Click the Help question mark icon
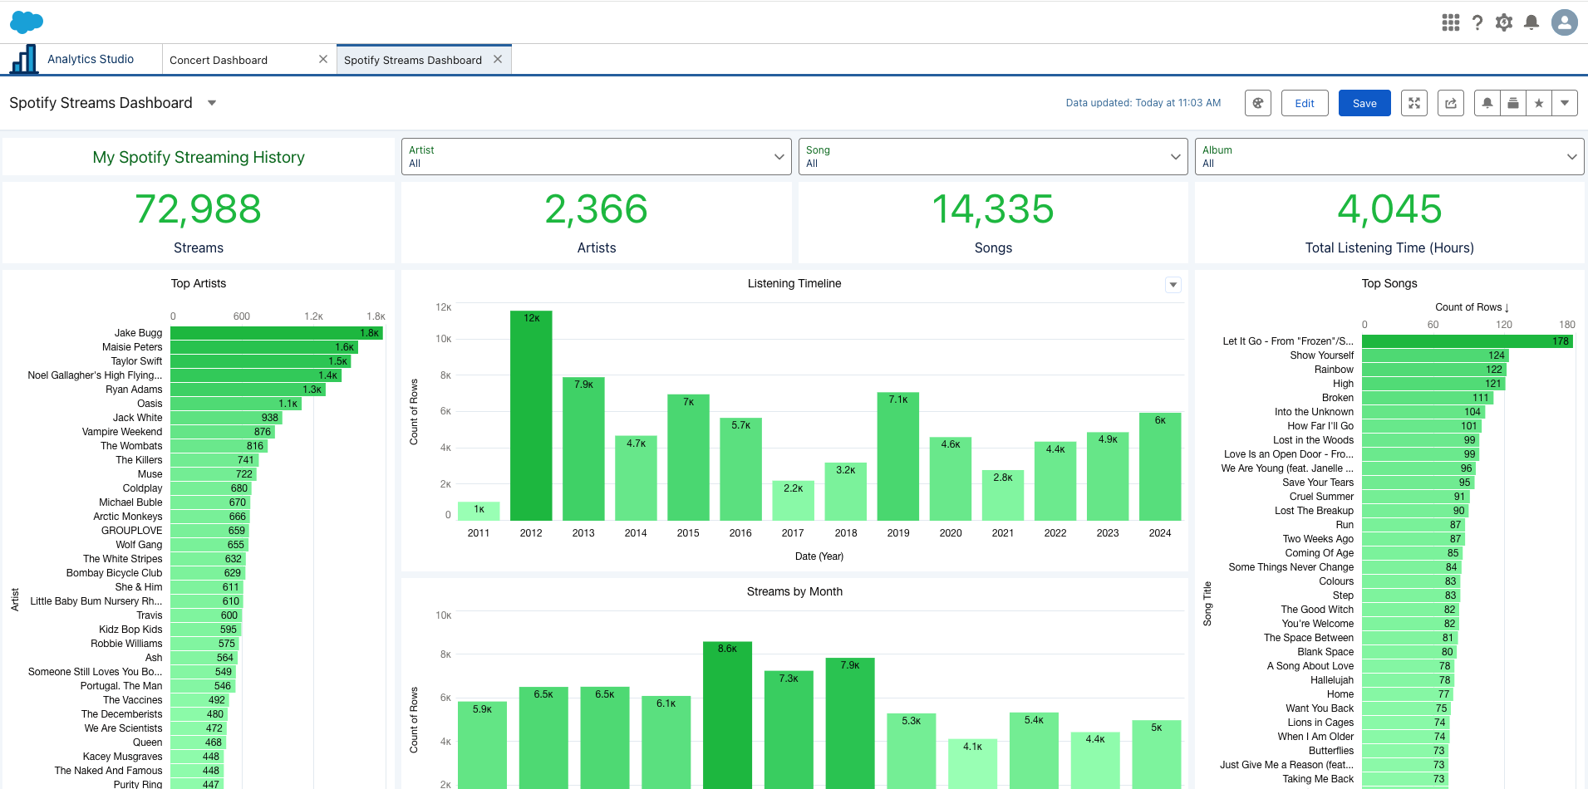The height and width of the screenshot is (789, 1588). (1477, 22)
